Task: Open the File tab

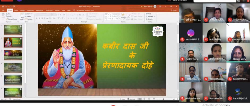Action: 3,10
